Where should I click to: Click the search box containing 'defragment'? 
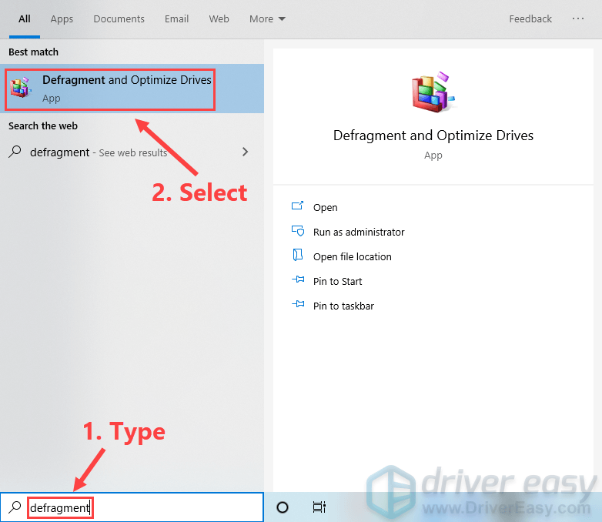[139, 507]
